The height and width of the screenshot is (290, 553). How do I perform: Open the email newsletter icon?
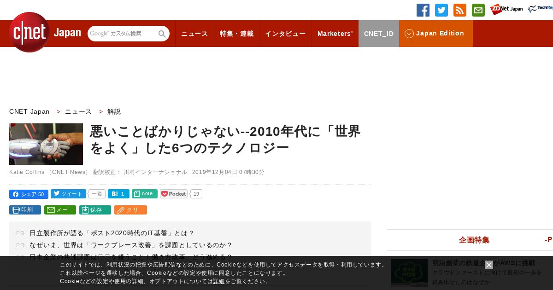pyautogui.click(x=478, y=10)
